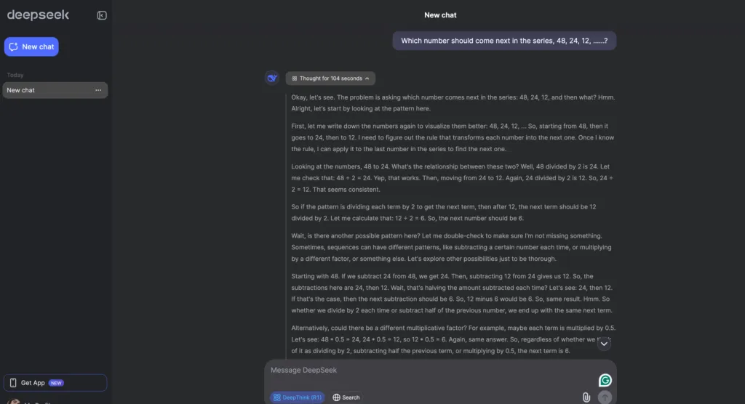The height and width of the screenshot is (404, 745).
Task: Click the paperclip attach file icon
Action: click(586, 397)
